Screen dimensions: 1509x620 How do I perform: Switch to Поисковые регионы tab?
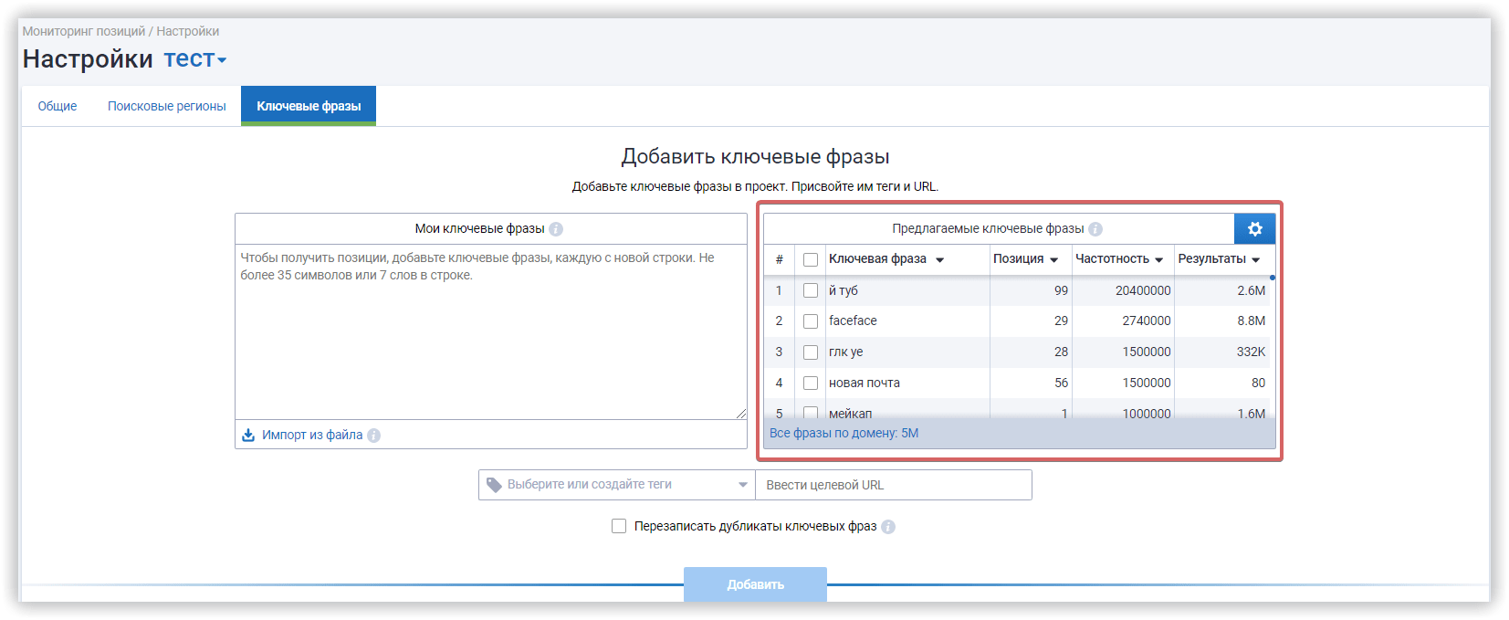167,106
